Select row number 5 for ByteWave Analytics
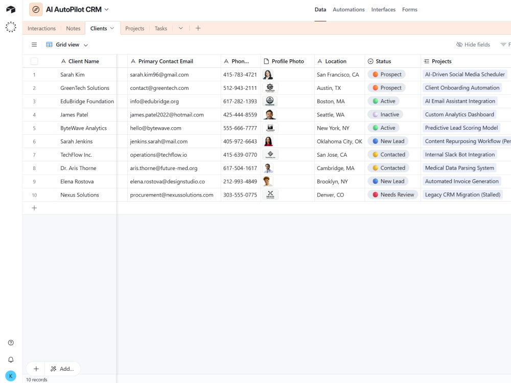This screenshot has height=383, width=511. point(34,128)
